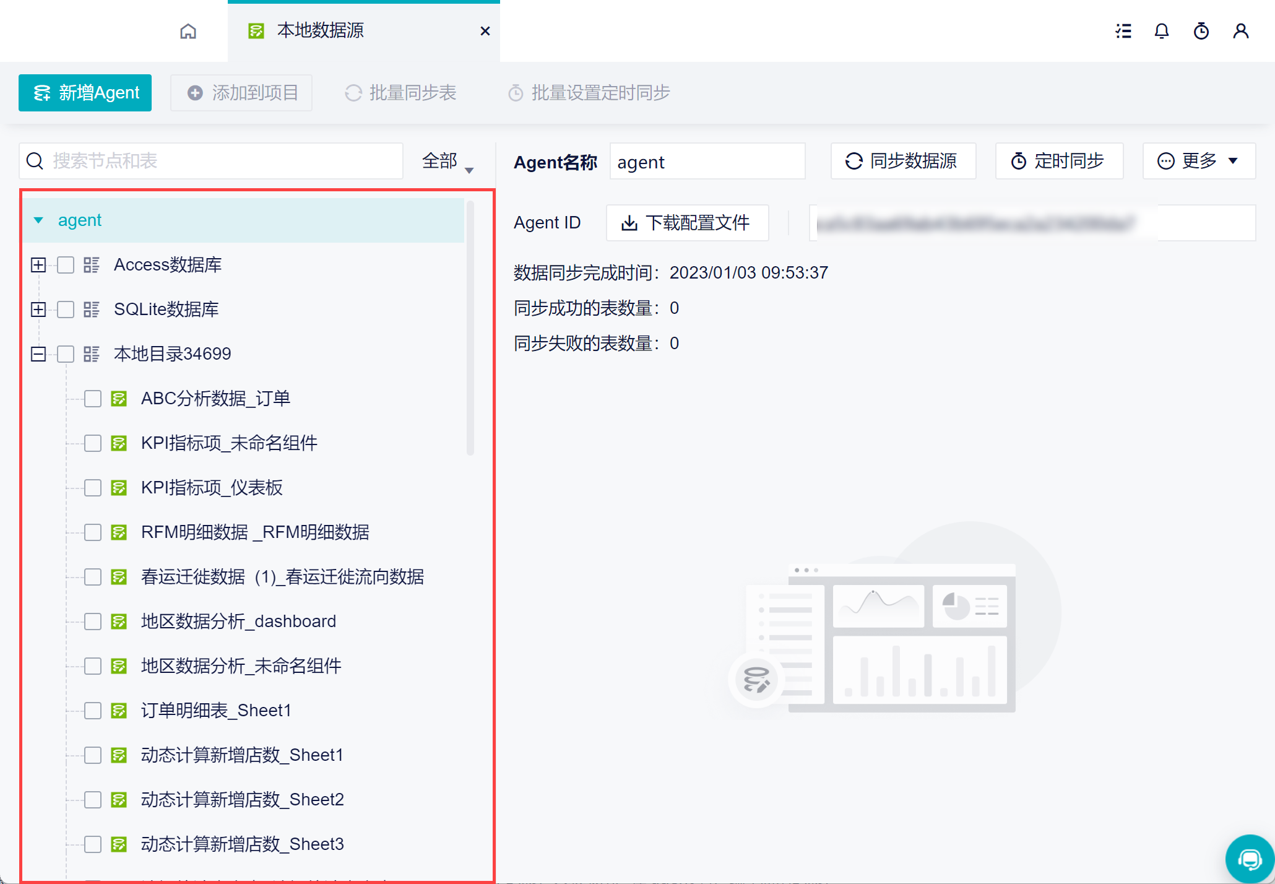Tick the ABC分析数据_订单 checkbox
This screenshot has height=884, width=1275.
click(x=93, y=399)
